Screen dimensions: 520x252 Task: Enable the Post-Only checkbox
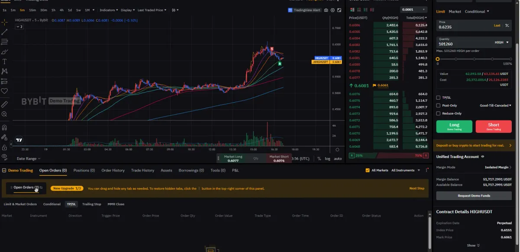(439, 106)
